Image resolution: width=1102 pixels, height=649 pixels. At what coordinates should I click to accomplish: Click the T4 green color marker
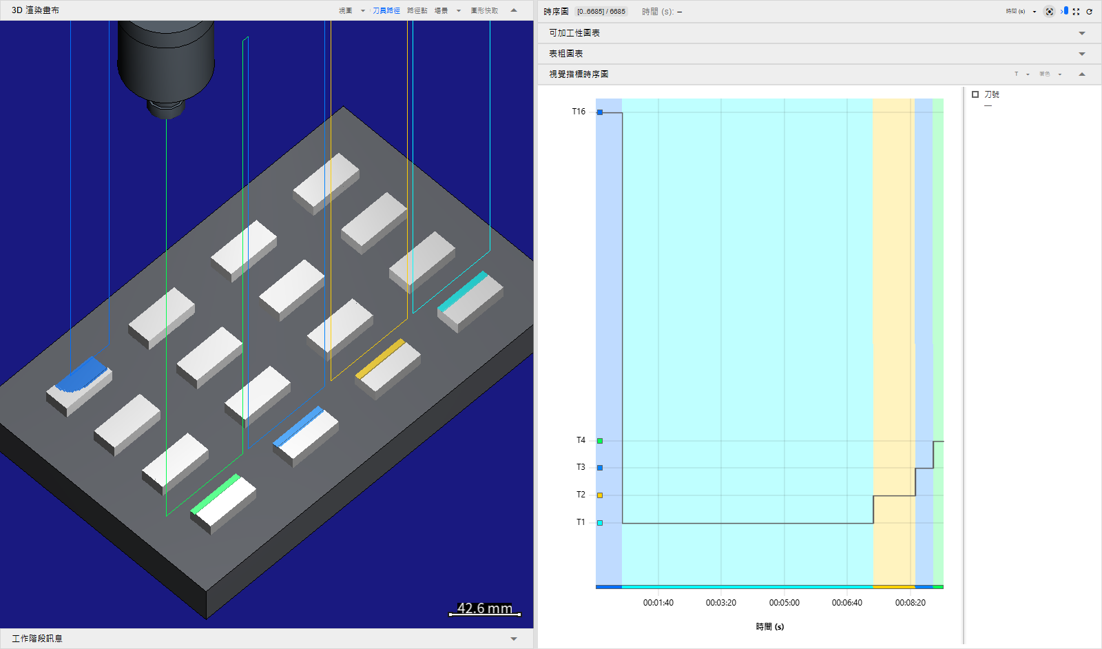[x=600, y=441]
